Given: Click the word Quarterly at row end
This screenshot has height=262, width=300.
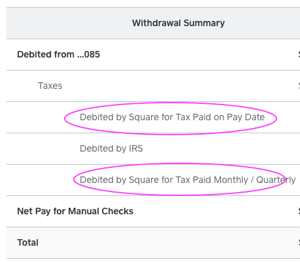Looking at the screenshot, I should [276, 180].
